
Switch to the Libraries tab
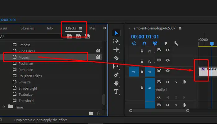(27, 28)
